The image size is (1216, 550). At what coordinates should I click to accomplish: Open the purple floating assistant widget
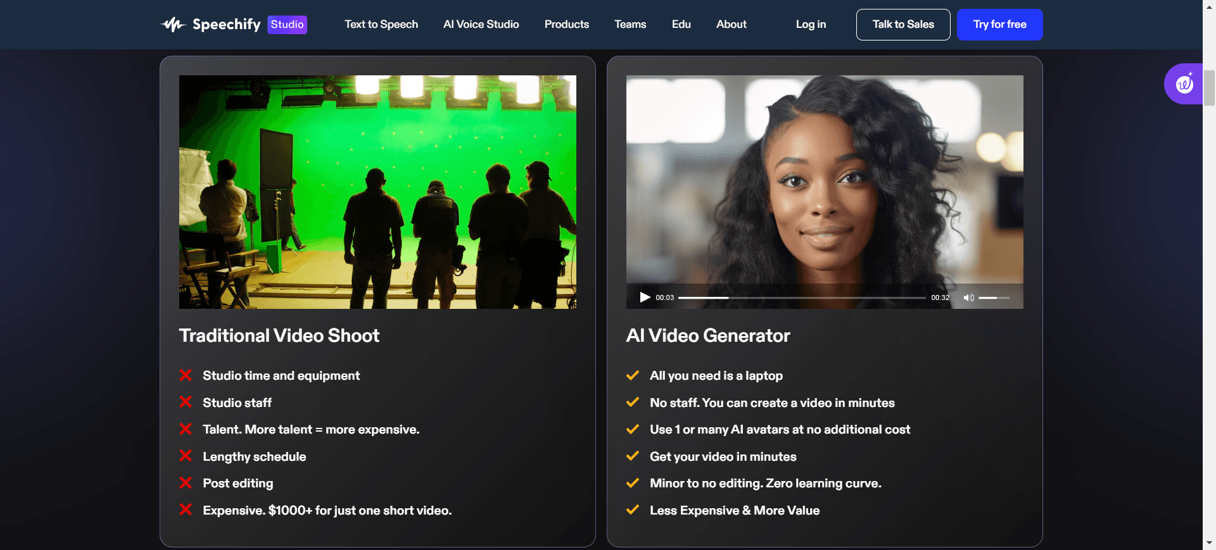1184,84
